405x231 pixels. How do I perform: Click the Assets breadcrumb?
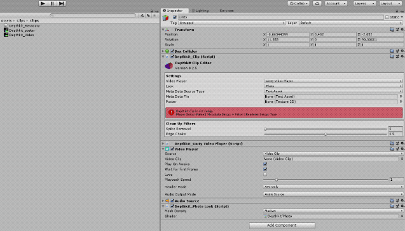[6, 20]
